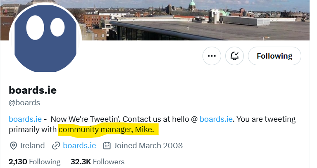Click the Ireland location text
317x168 pixels.
(x=33, y=145)
